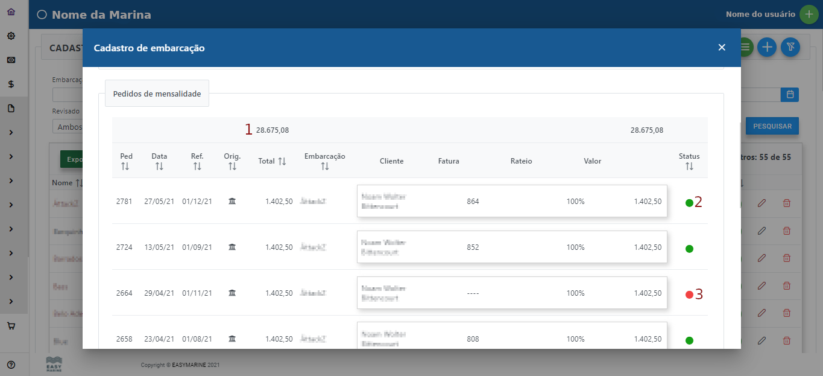
Task: Click the red status dot on order 2664
Action: click(x=689, y=295)
